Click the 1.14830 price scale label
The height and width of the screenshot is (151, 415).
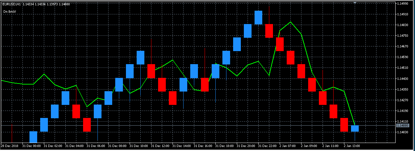(402, 25)
